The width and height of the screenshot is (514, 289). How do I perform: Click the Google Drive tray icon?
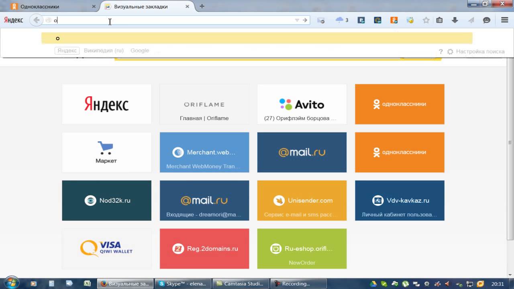coord(373,284)
